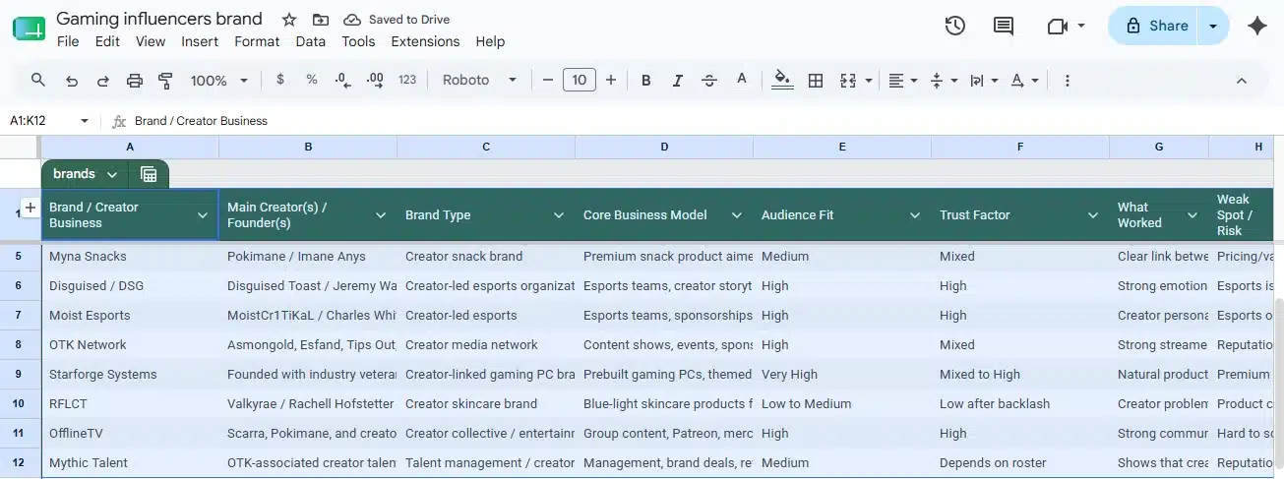
Task: Click the move to folder icon
Action: tap(320, 20)
